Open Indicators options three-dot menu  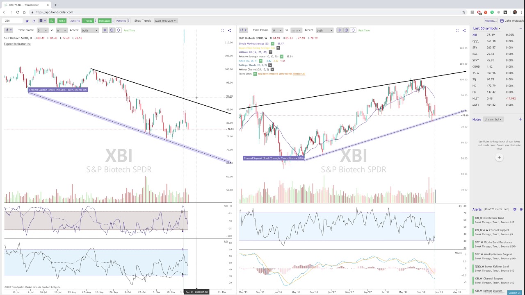[113, 20]
